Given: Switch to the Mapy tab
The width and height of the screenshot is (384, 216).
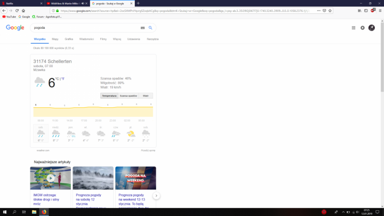Looking at the screenshot, I should (55, 39).
